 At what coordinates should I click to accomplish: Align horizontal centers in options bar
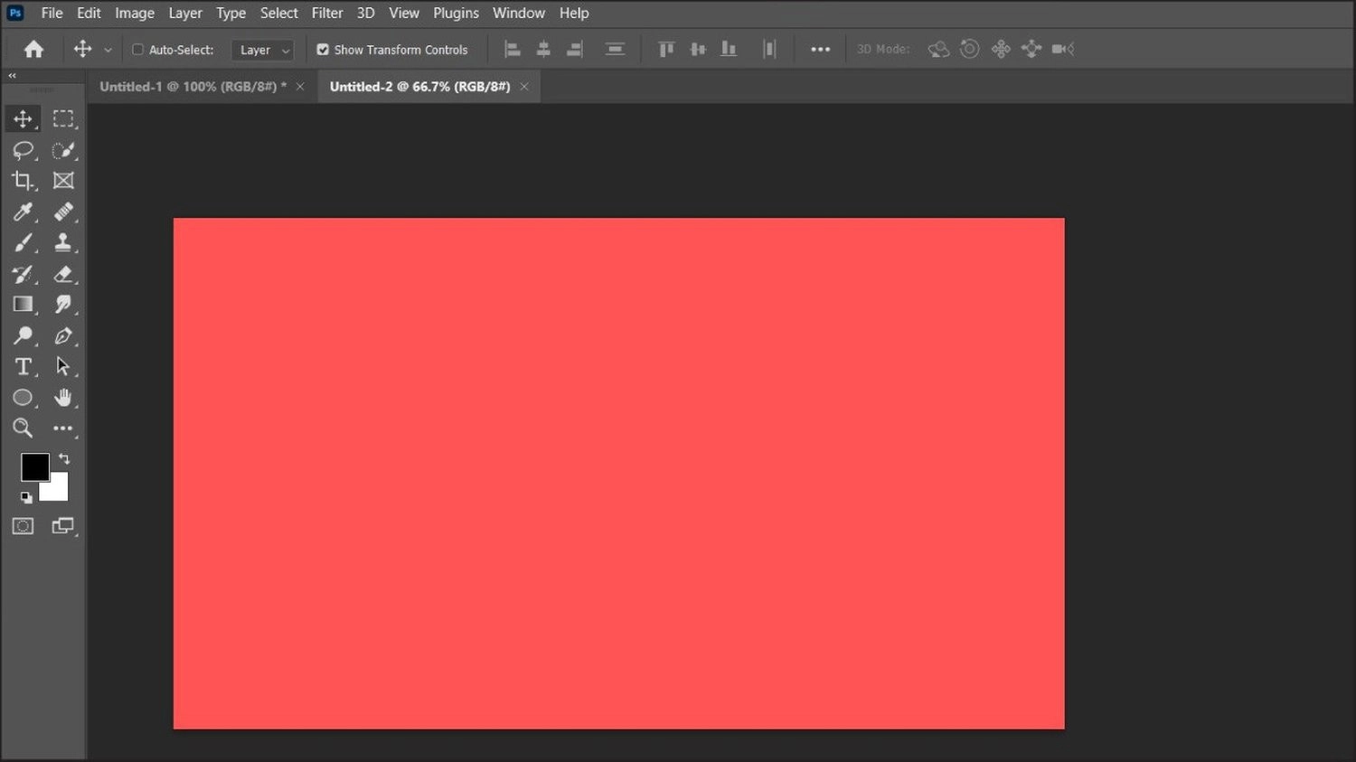[543, 50]
